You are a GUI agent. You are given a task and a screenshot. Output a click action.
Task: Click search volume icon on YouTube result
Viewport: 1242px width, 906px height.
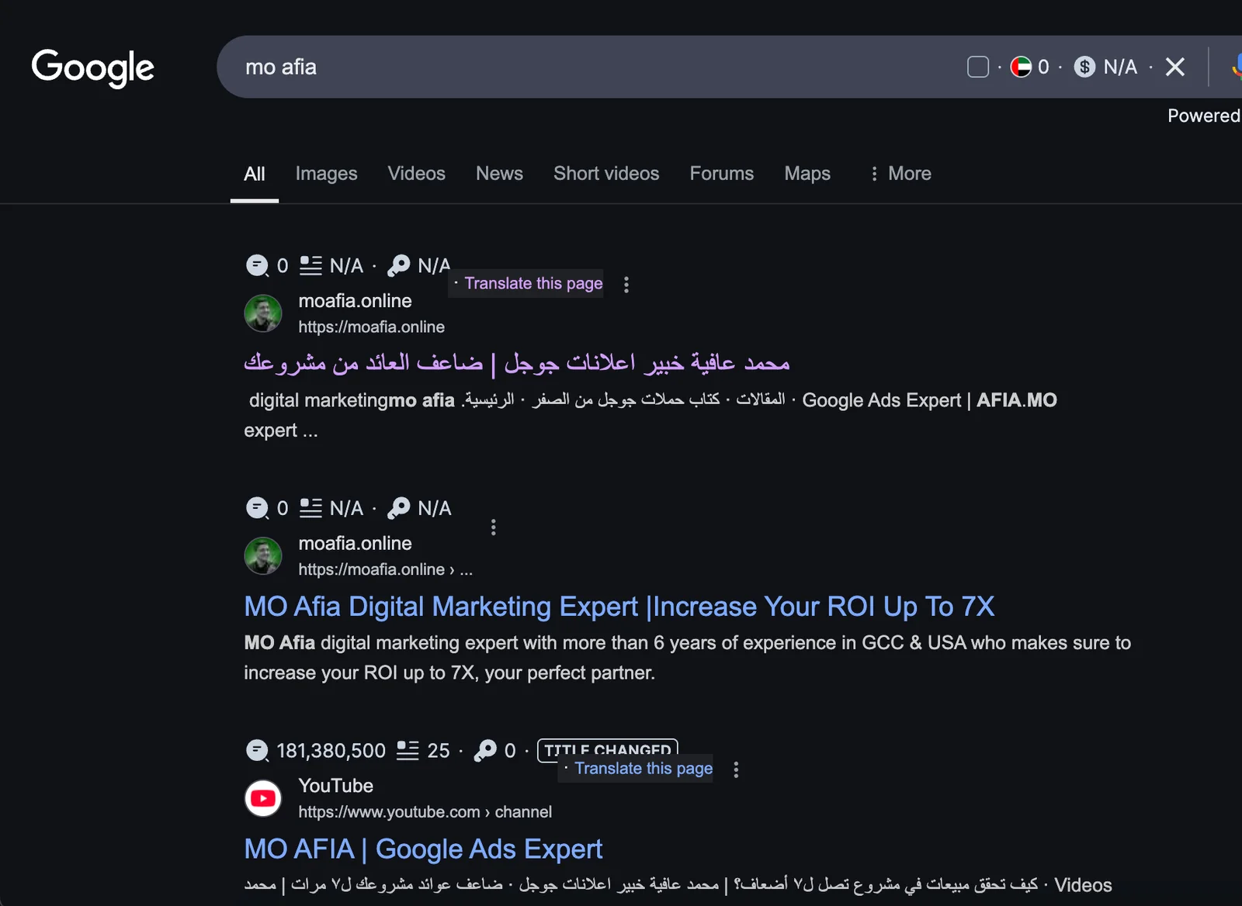tap(257, 750)
